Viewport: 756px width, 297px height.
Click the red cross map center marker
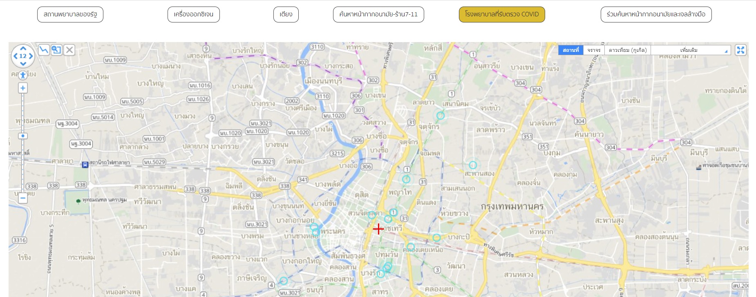coord(378,229)
